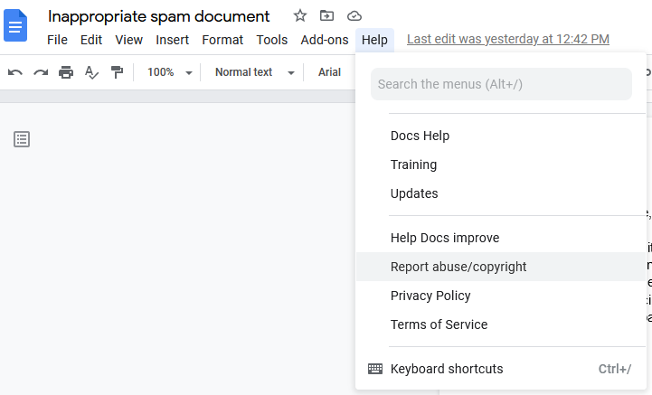
Task: Print the document
Action: (66, 72)
